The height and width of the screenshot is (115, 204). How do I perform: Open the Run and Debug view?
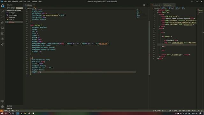coord(3,22)
